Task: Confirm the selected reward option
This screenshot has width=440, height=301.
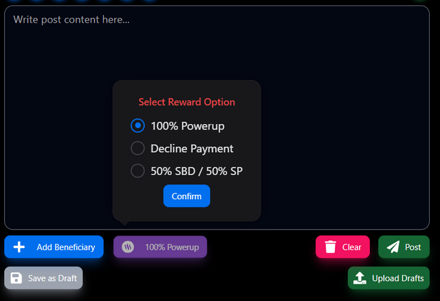Action: 186,196
